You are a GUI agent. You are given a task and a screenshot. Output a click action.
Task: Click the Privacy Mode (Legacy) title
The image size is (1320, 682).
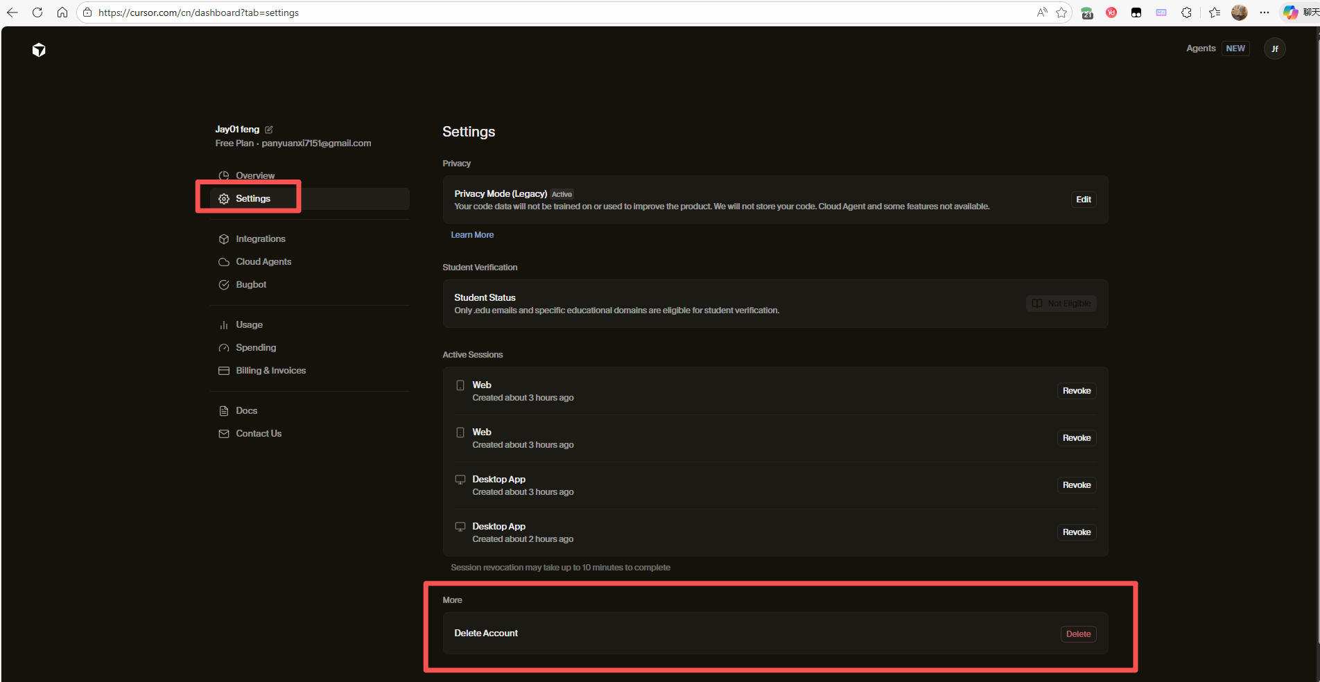tap(501, 194)
